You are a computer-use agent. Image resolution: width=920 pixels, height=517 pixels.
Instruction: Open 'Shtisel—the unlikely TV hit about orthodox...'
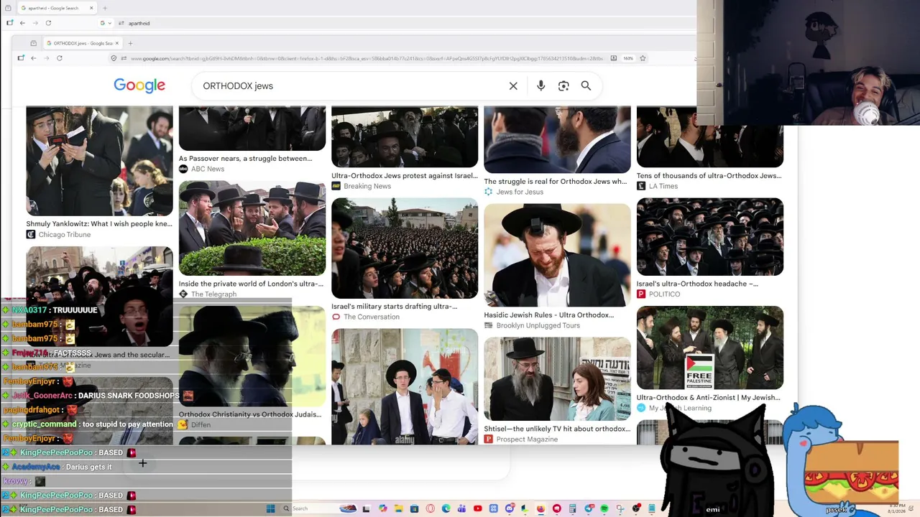[x=557, y=429]
